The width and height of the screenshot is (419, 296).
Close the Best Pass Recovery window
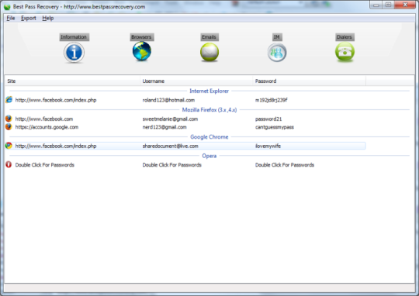coord(405,5)
